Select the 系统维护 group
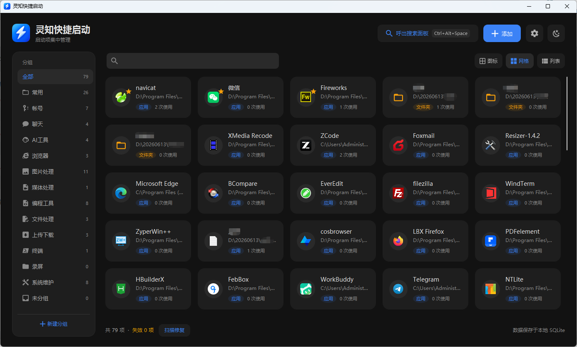The image size is (577, 347). (x=55, y=282)
